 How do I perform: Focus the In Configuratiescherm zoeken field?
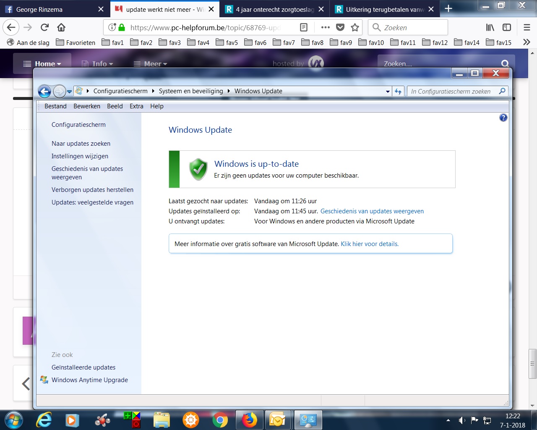coord(453,91)
